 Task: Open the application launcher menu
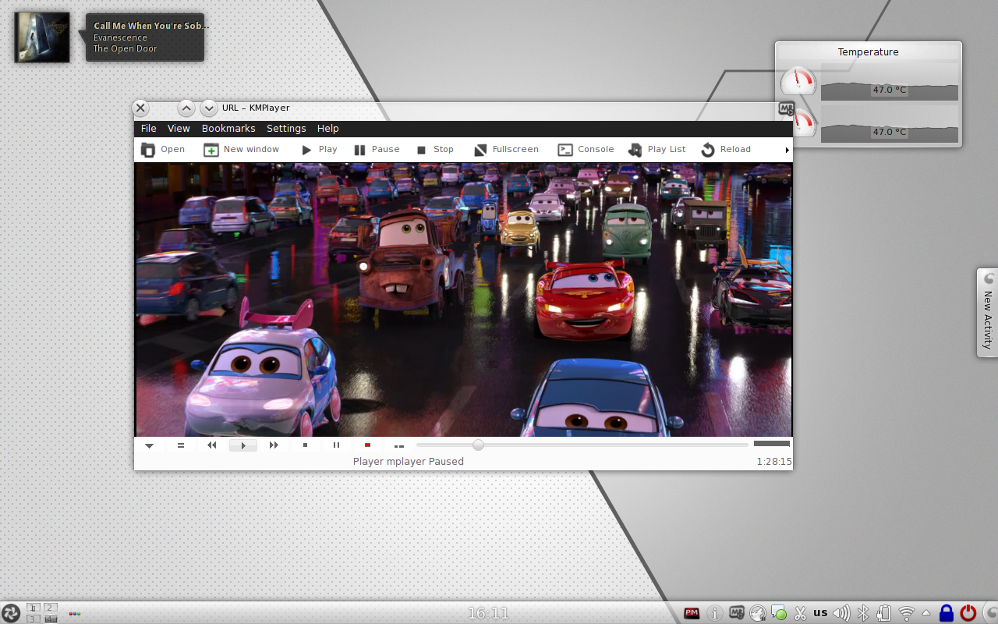(x=11, y=613)
